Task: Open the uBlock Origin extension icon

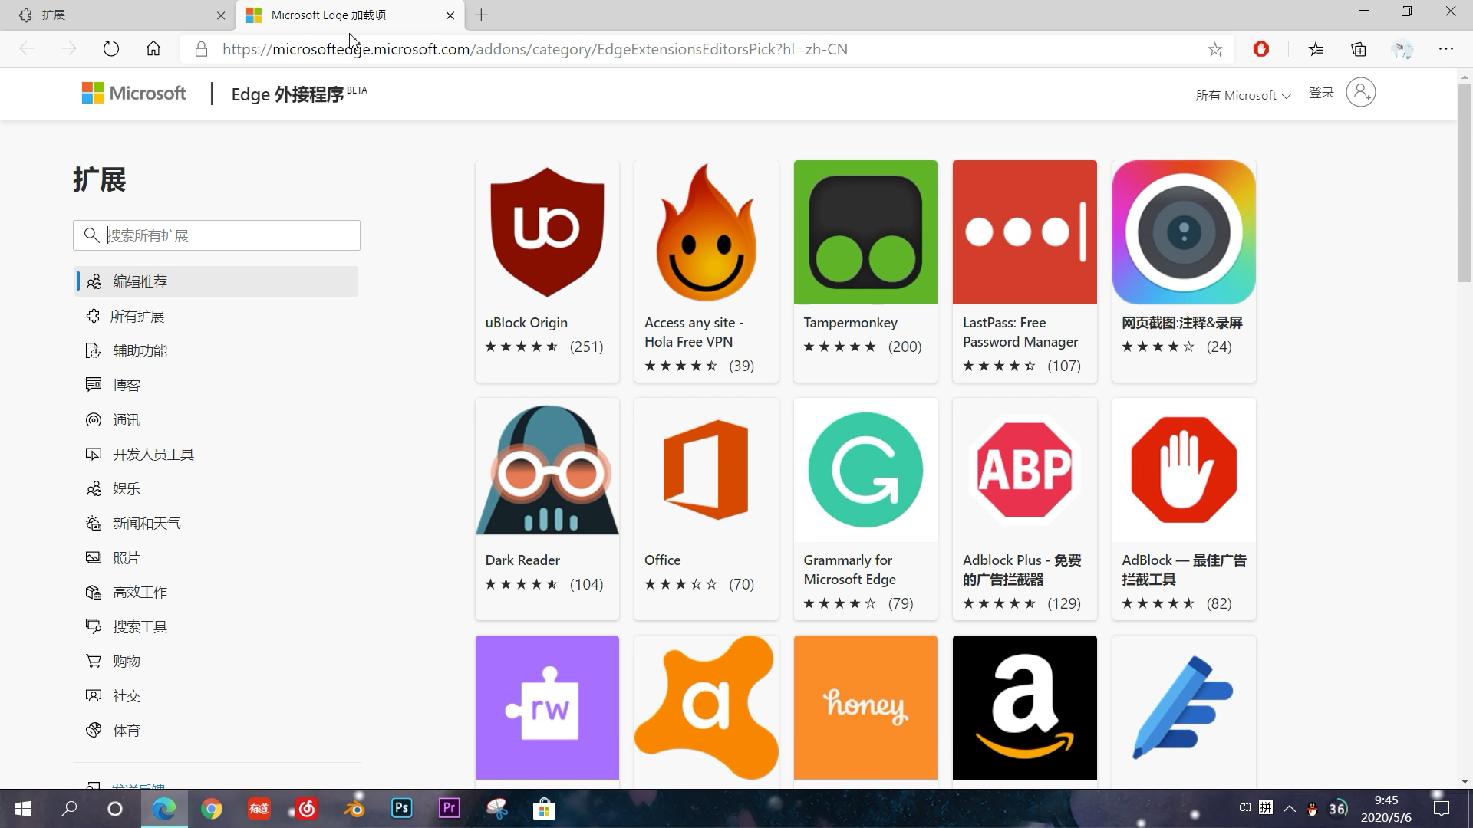Action: tap(547, 232)
